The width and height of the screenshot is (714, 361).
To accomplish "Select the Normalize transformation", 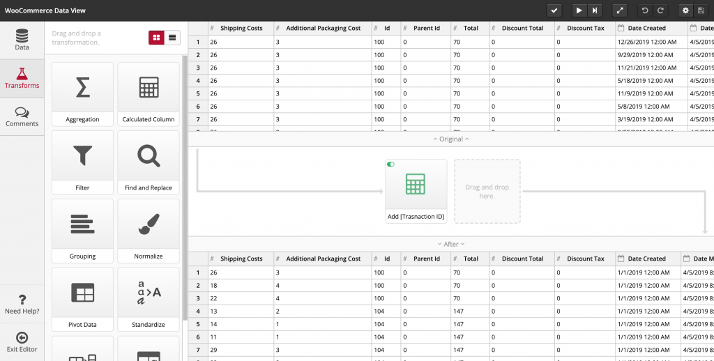I will (x=149, y=231).
